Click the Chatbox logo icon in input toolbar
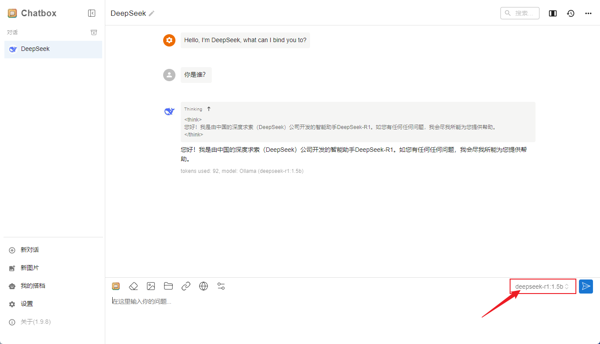The image size is (600, 344). [116, 286]
